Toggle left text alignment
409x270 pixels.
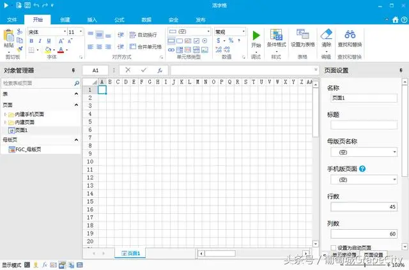(x=90, y=47)
